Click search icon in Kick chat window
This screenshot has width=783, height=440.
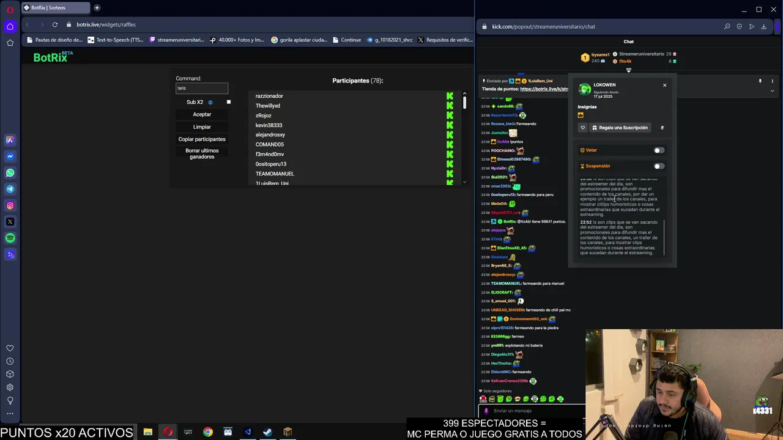coord(727,26)
